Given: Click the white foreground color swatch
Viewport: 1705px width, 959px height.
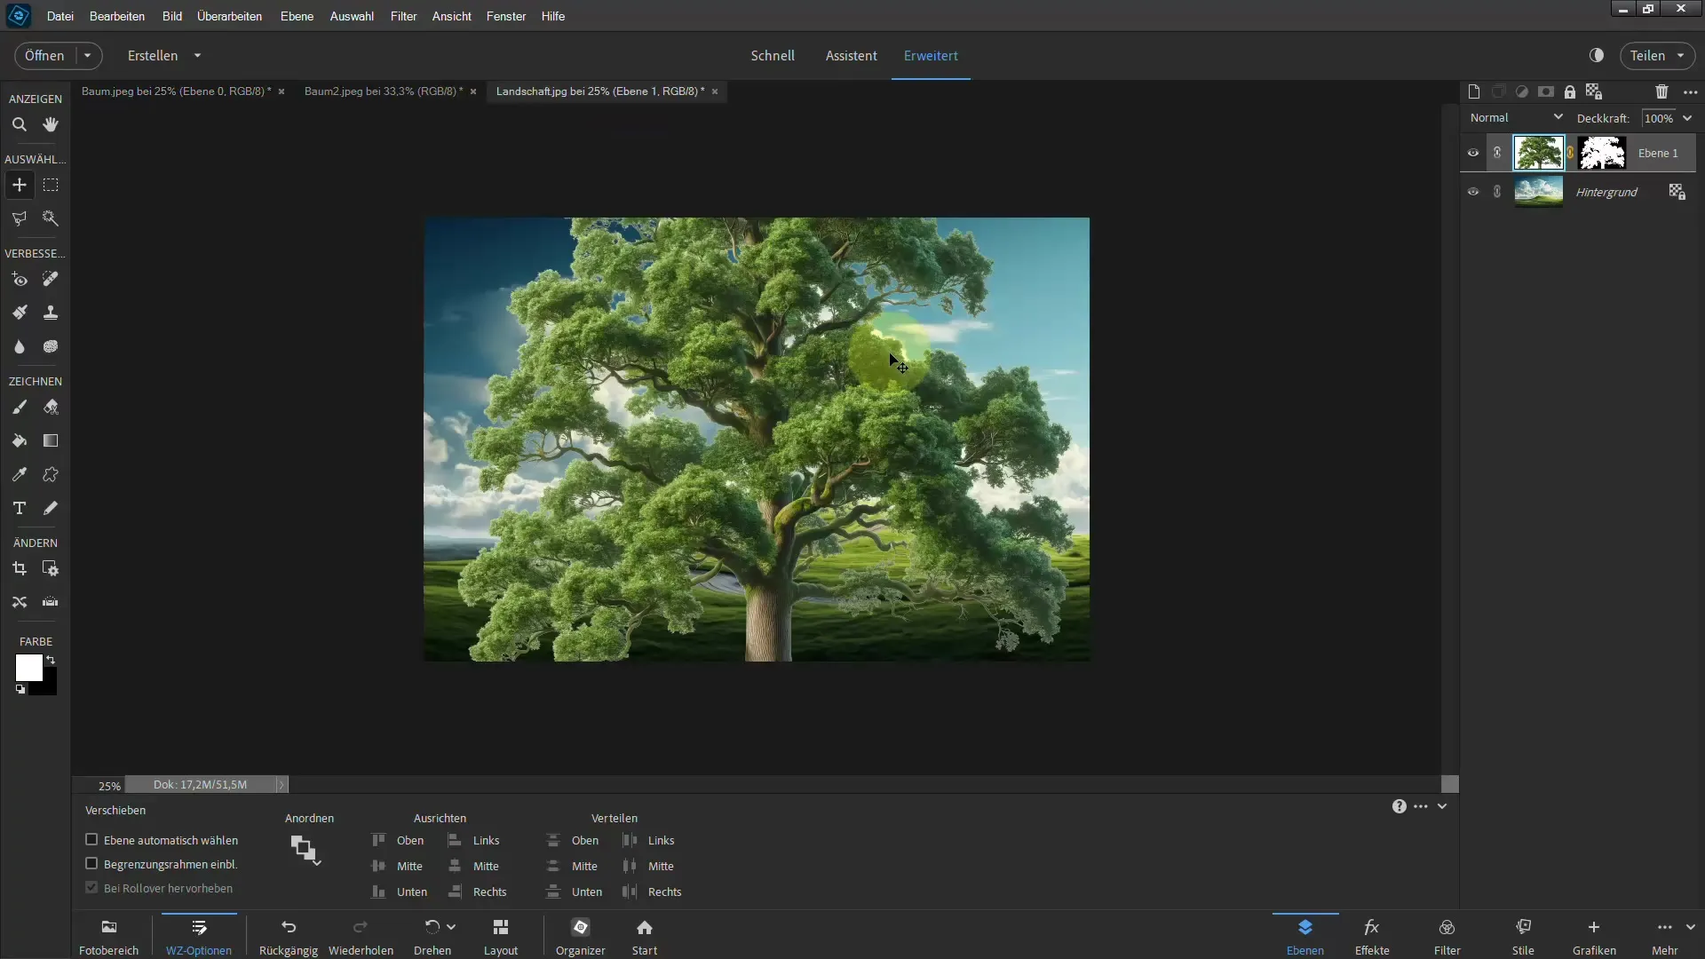Looking at the screenshot, I should 28,668.
